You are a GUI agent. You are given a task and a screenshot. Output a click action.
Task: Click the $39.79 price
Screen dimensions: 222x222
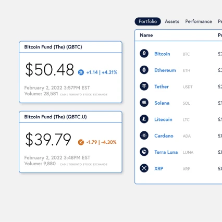[x=48, y=139]
